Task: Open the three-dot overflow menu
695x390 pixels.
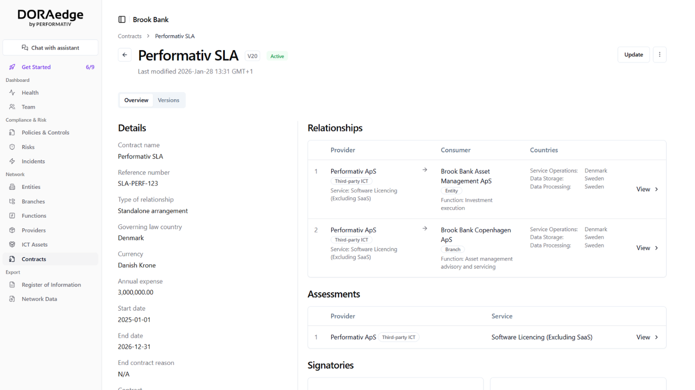Action: coord(659,54)
